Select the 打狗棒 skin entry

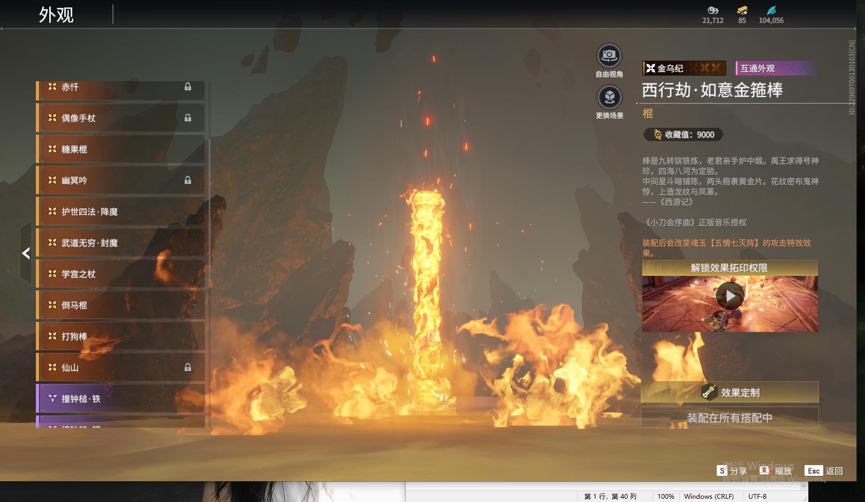click(120, 336)
